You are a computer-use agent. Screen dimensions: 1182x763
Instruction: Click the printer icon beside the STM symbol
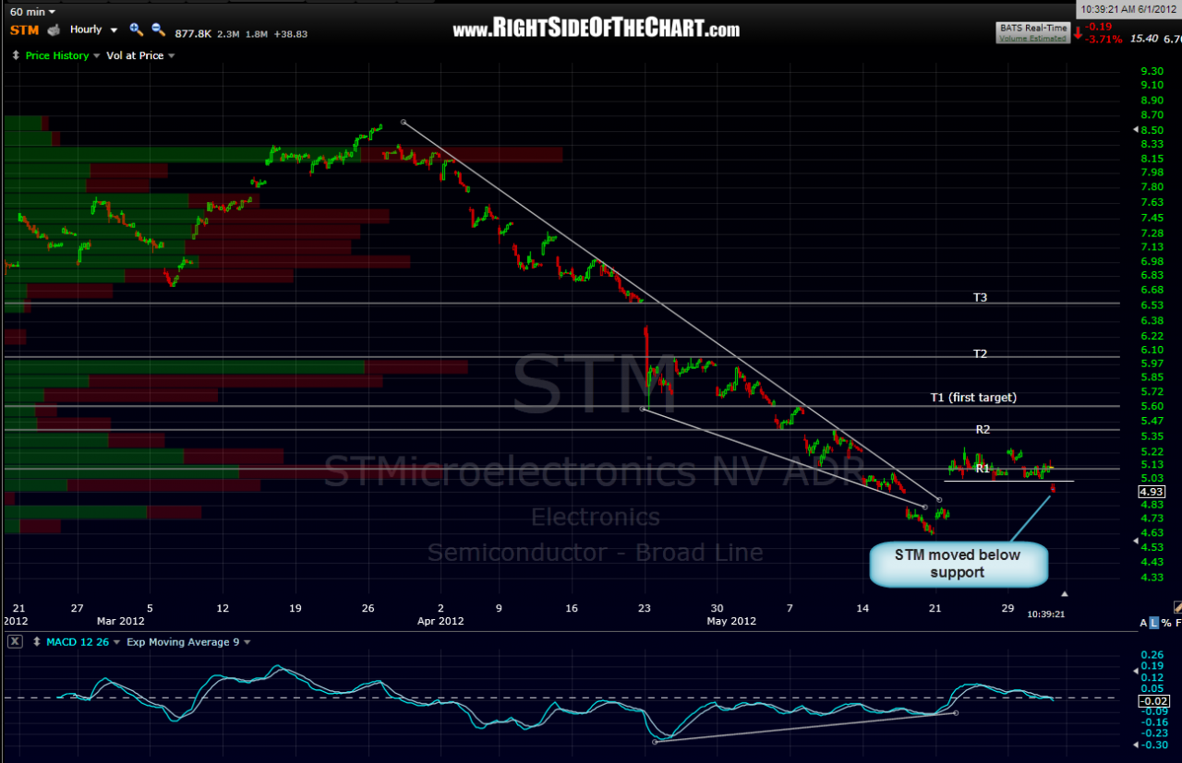point(52,29)
